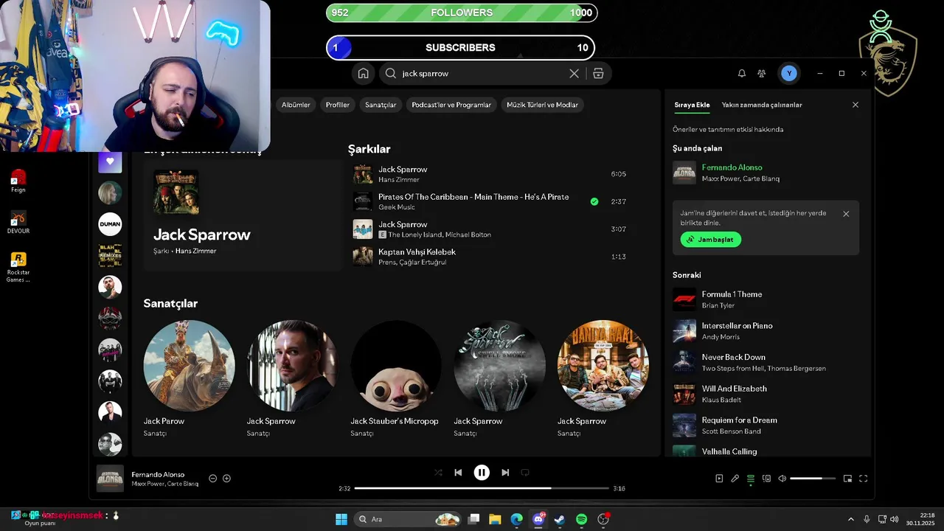
Task: Open Prens artist link under Kaptan Vahşi Kelebek
Action: (x=386, y=262)
